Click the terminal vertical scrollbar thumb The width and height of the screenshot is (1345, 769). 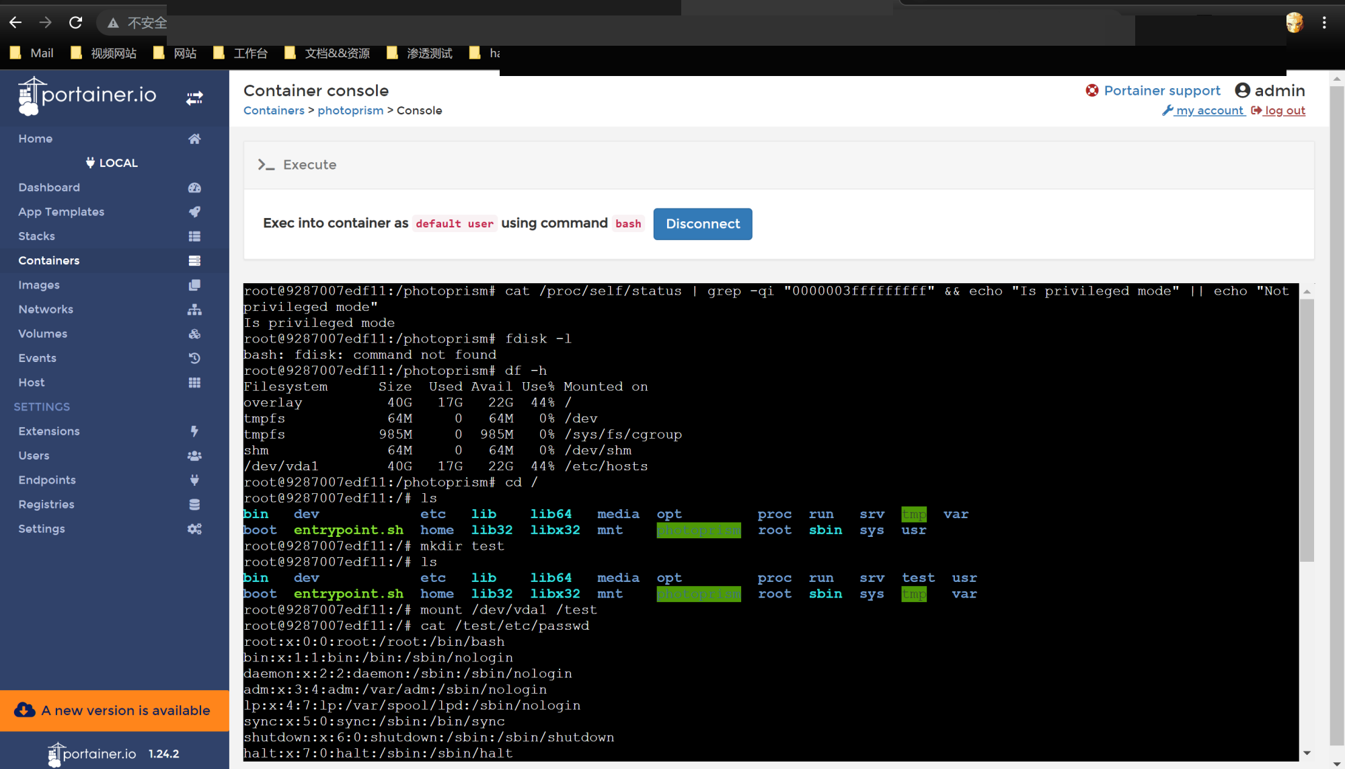point(1307,431)
